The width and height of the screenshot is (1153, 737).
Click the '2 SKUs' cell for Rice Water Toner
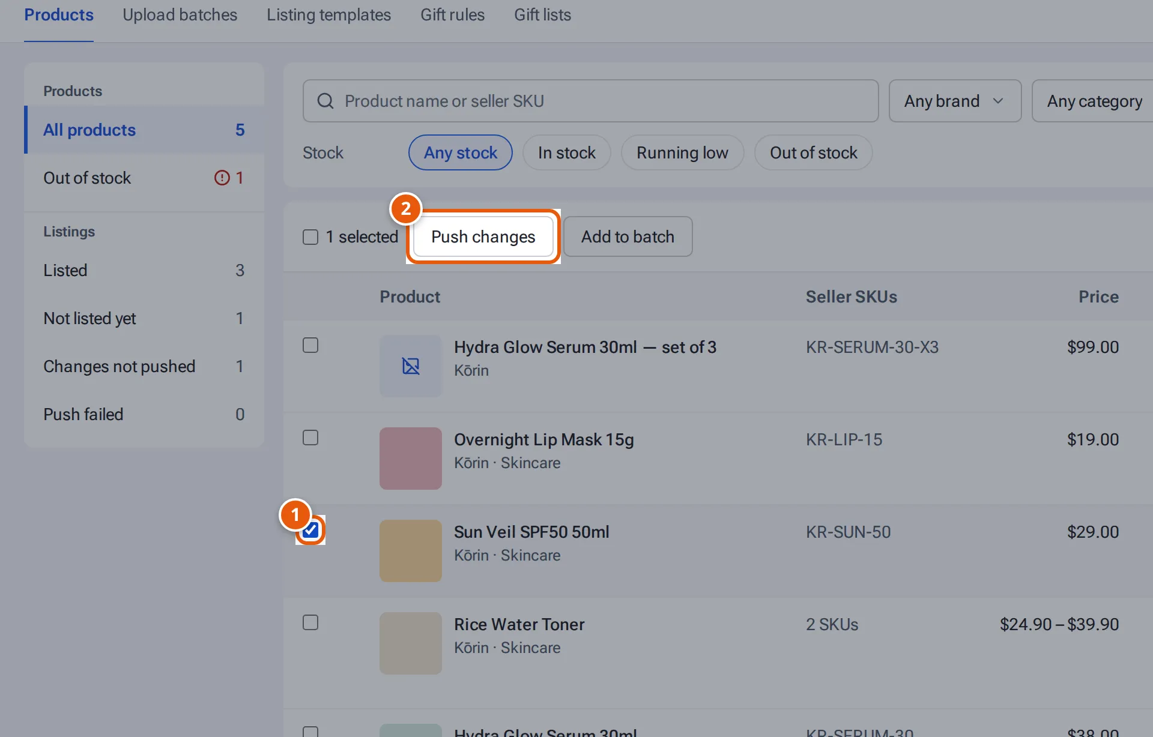coord(832,624)
